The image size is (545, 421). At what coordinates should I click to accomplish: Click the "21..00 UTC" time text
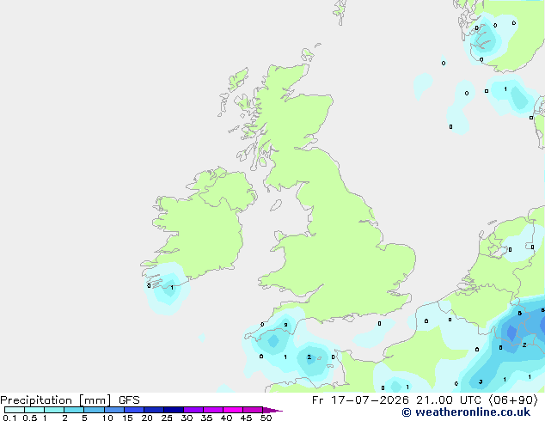pos(449,400)
